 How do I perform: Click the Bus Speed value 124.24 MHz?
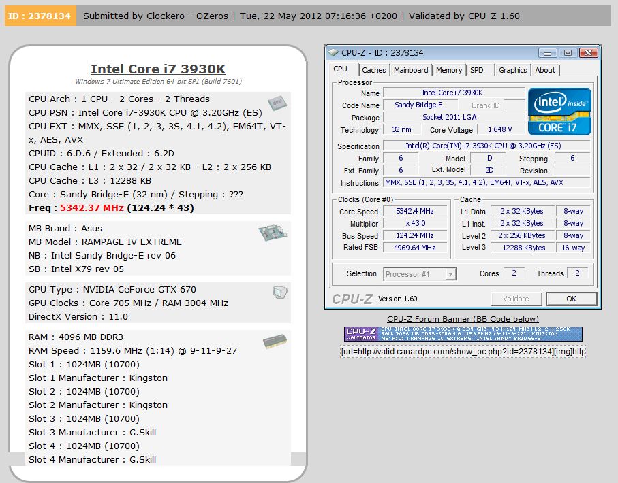point(415,236)
